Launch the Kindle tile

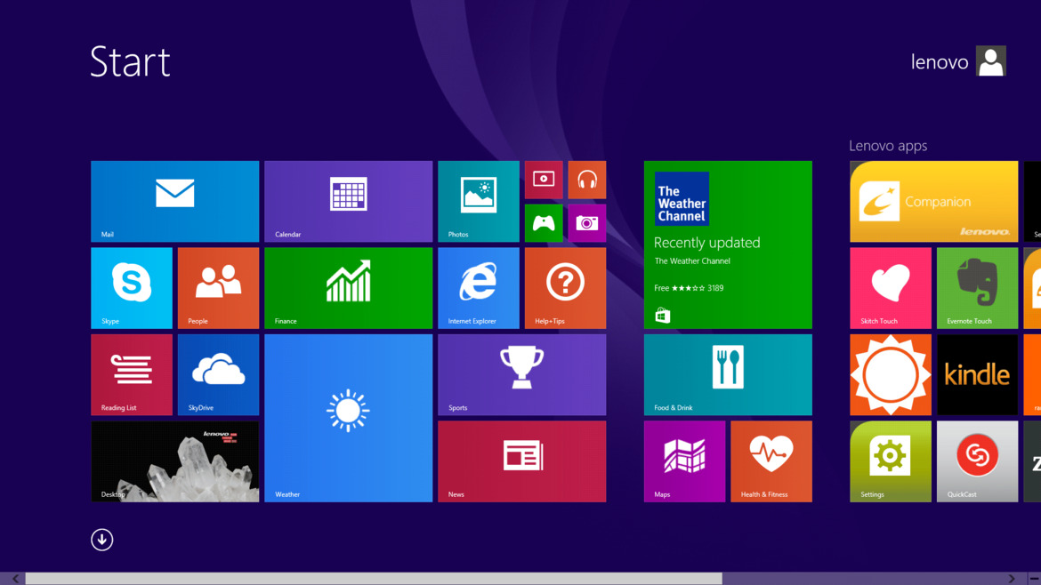[x=977, y=375]
